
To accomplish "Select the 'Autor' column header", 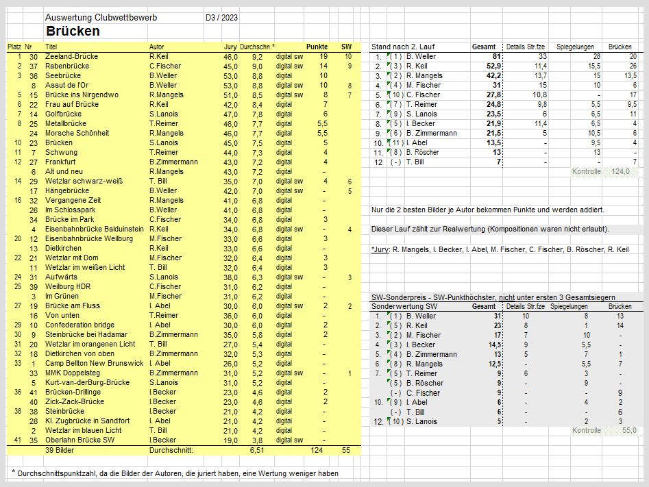I will coord(156,47).
